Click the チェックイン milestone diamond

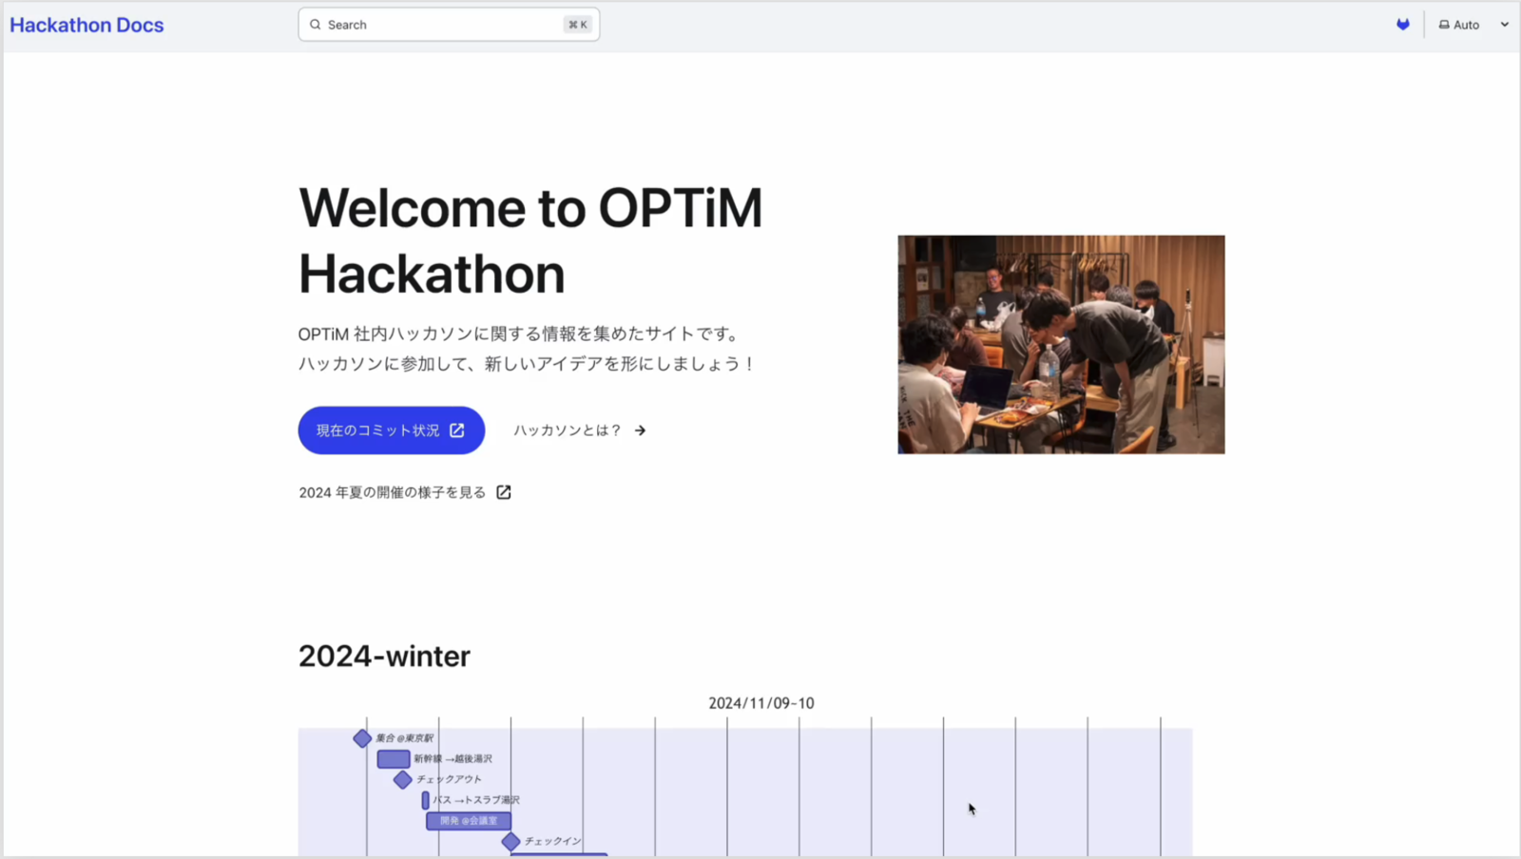point(510,841)
